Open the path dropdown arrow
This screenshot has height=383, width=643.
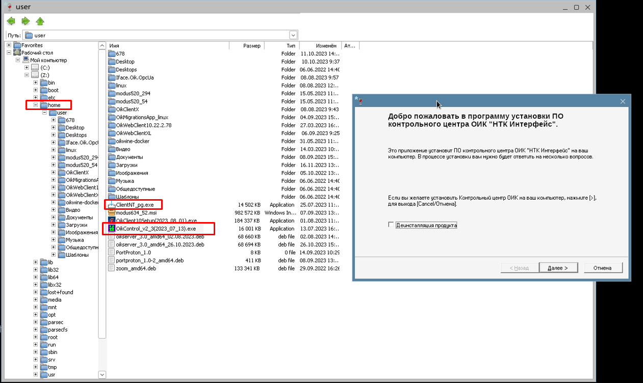click(293, 35)
